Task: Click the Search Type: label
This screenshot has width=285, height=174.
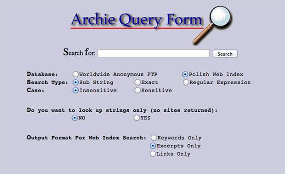Action: tap(47, 82)
